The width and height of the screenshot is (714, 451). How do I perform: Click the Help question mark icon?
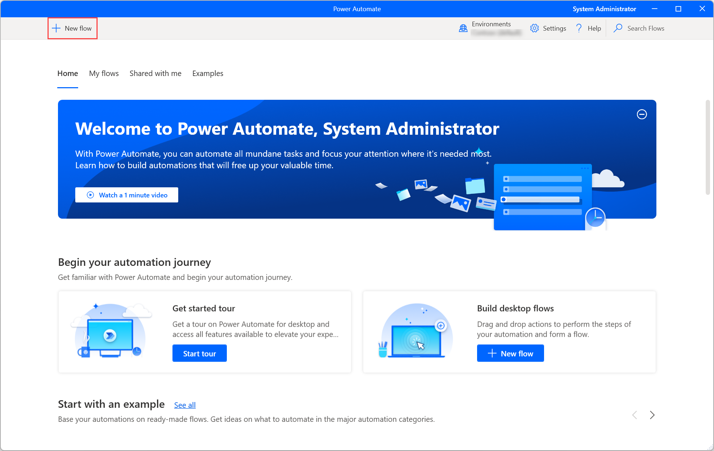[579, 28]
